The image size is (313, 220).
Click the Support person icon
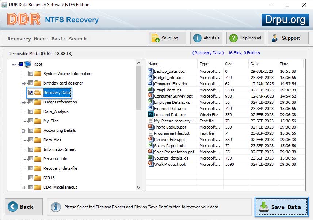tap(275, 38)
